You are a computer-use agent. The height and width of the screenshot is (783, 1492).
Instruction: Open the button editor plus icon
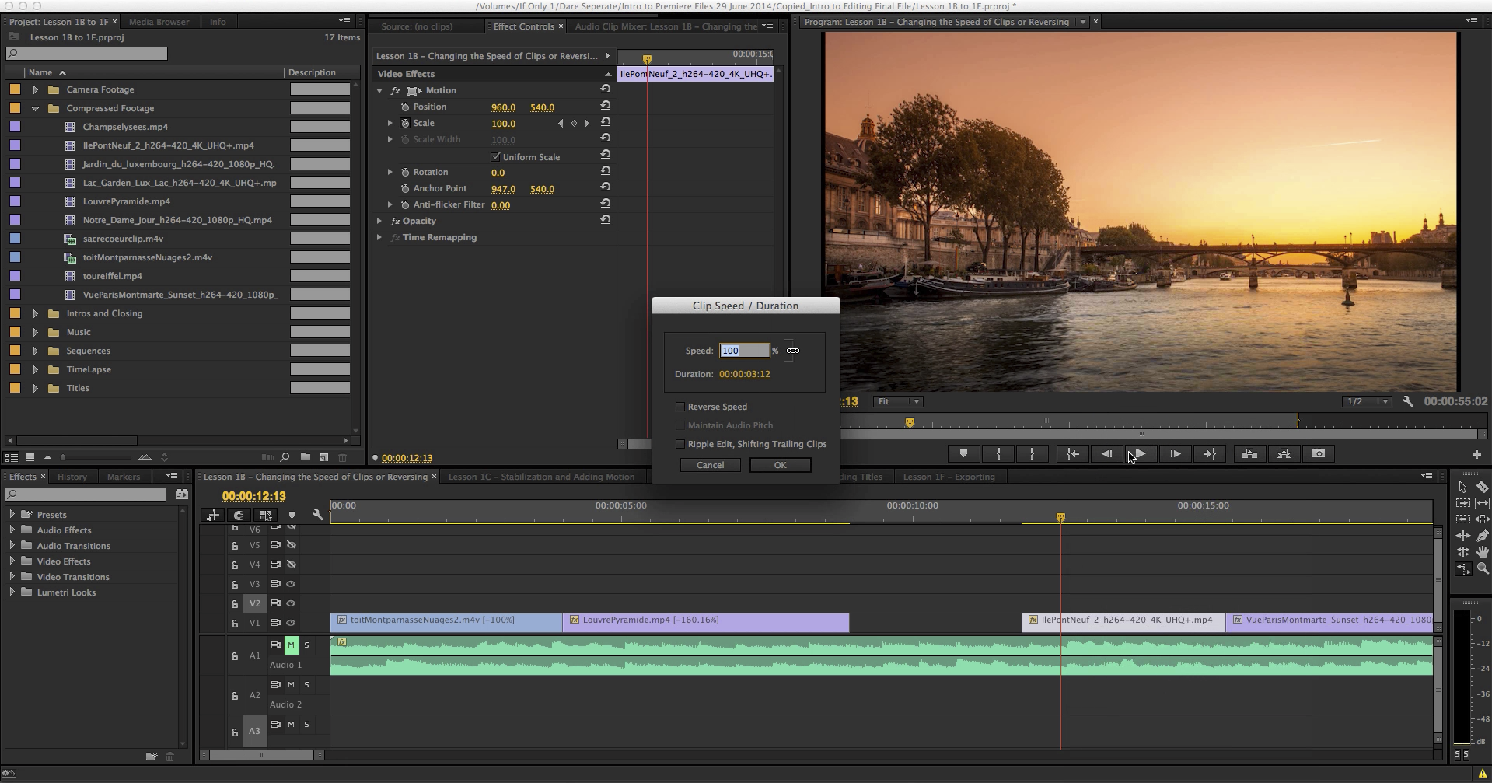(x=1476, y=454)
